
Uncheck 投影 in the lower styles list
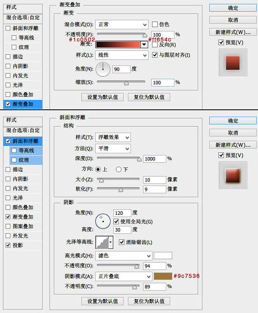(8, 245)
